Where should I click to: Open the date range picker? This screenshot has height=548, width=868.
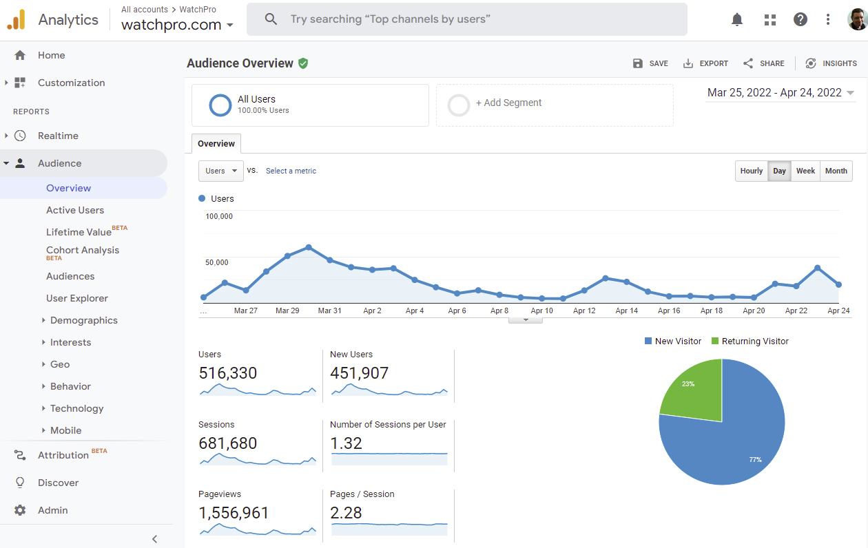click(x=779, y=92)
